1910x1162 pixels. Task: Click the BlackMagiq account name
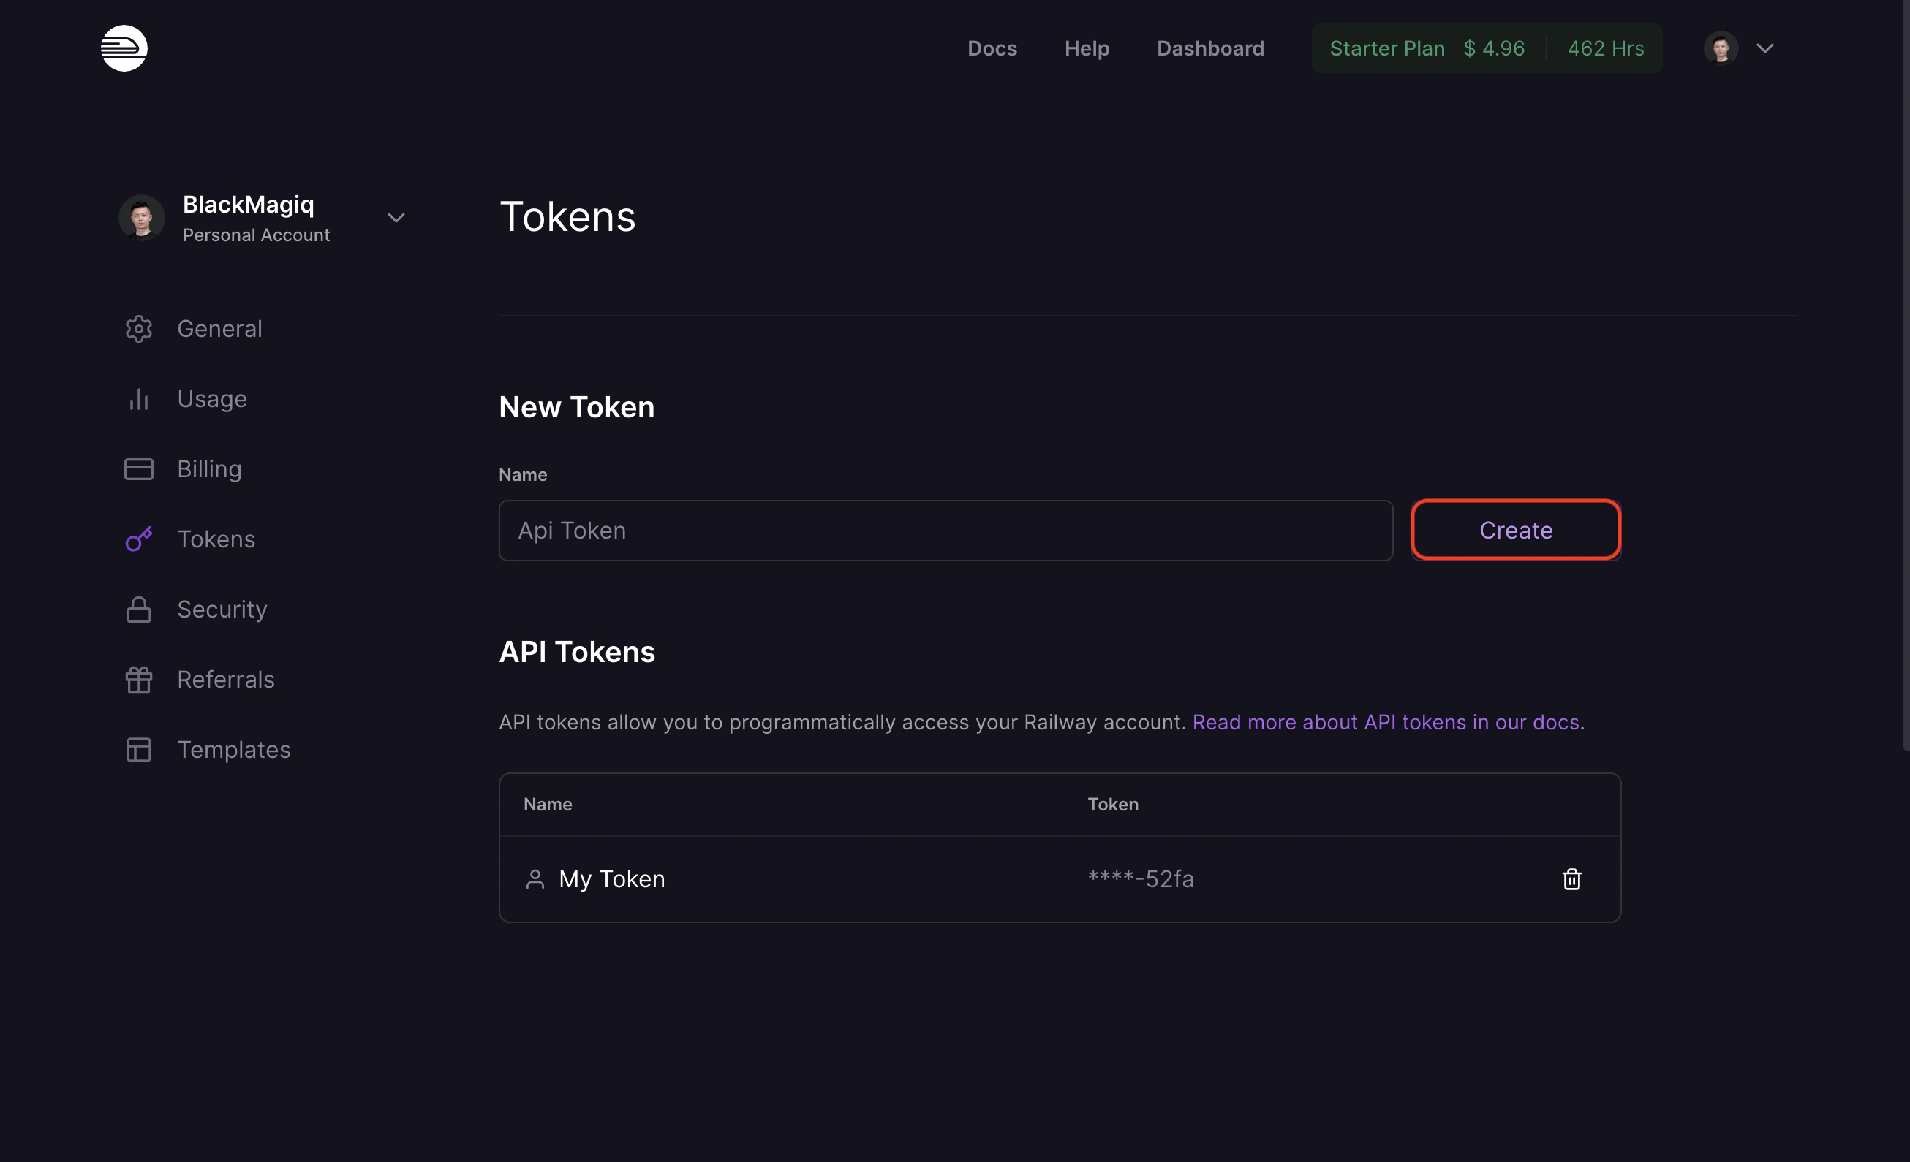coord(248,205)
